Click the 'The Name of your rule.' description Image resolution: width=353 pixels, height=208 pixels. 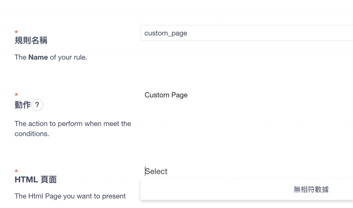51,58
